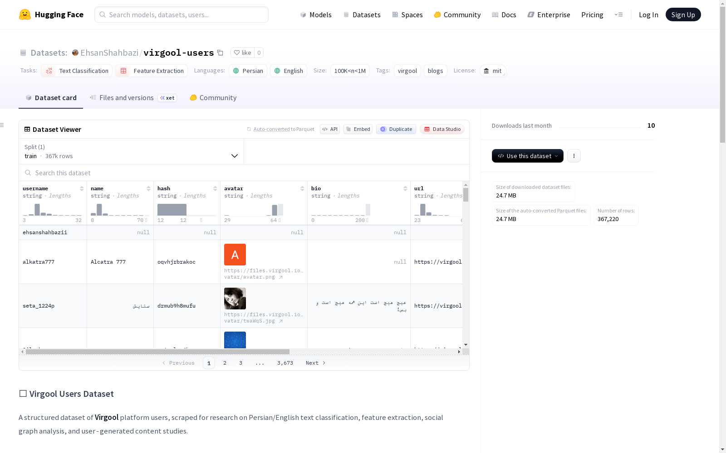The height and width of the screenshot is (453, 726).
Task: Click the Virgool link in description
Action: pos(107,417)
